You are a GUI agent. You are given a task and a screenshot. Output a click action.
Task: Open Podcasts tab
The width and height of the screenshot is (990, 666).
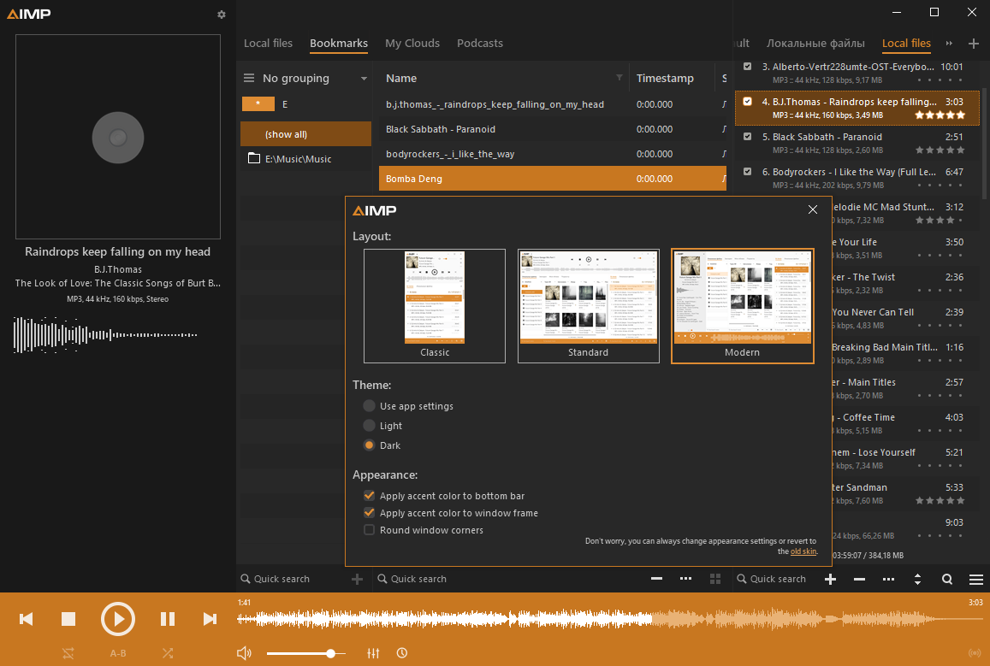coord(480,44)
